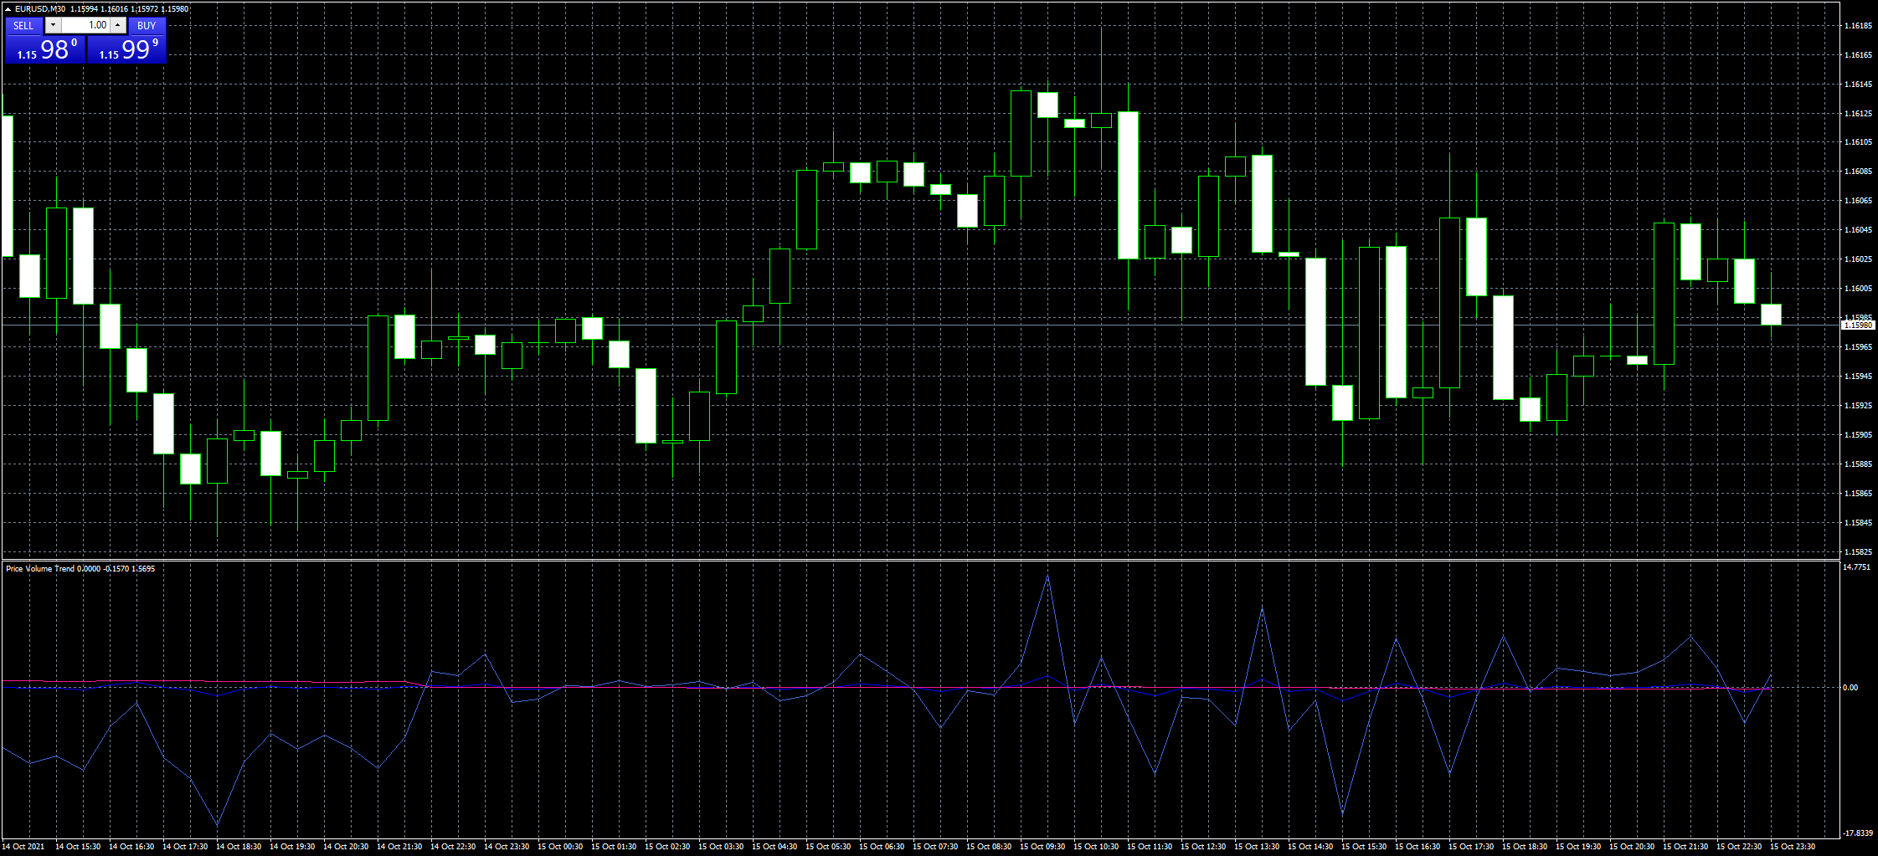Click the 1.00 volume input field
The image size is (1878, 856).
pos(85,25)
